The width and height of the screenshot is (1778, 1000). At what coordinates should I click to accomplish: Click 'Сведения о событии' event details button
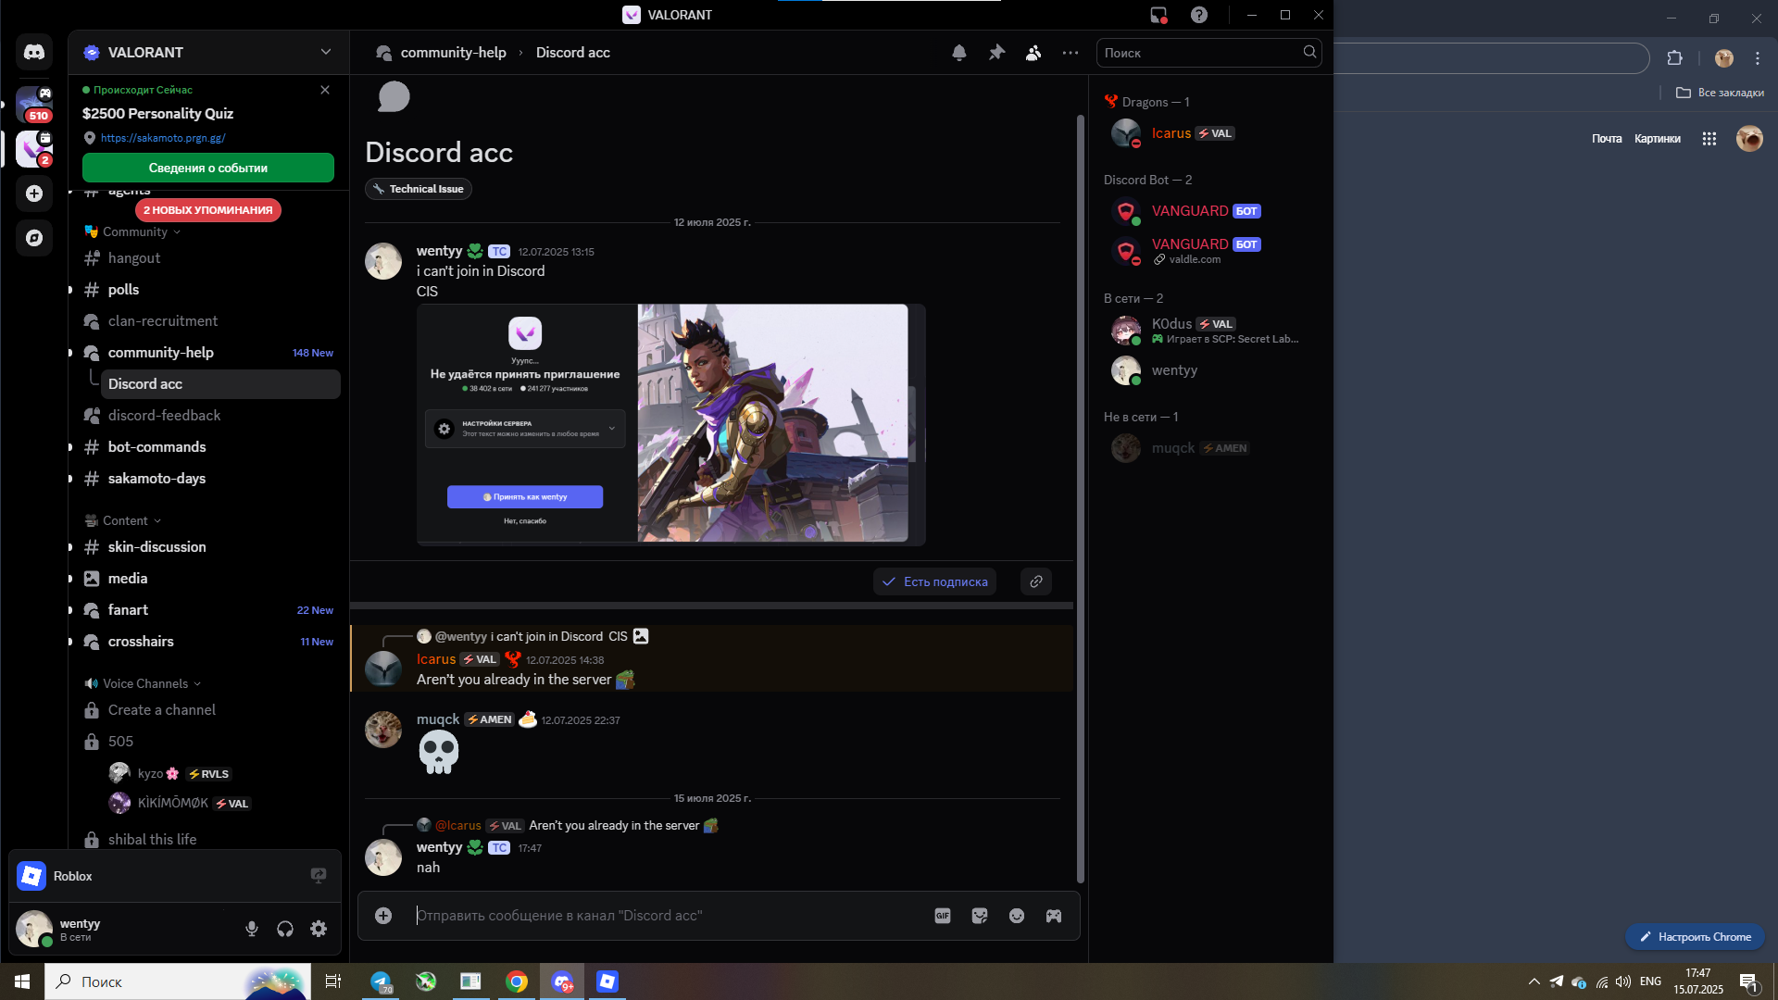pyautogui.click(x=208, y=168)
